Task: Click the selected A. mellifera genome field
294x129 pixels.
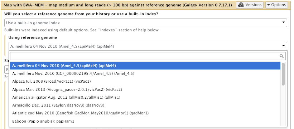Action: 148,46
